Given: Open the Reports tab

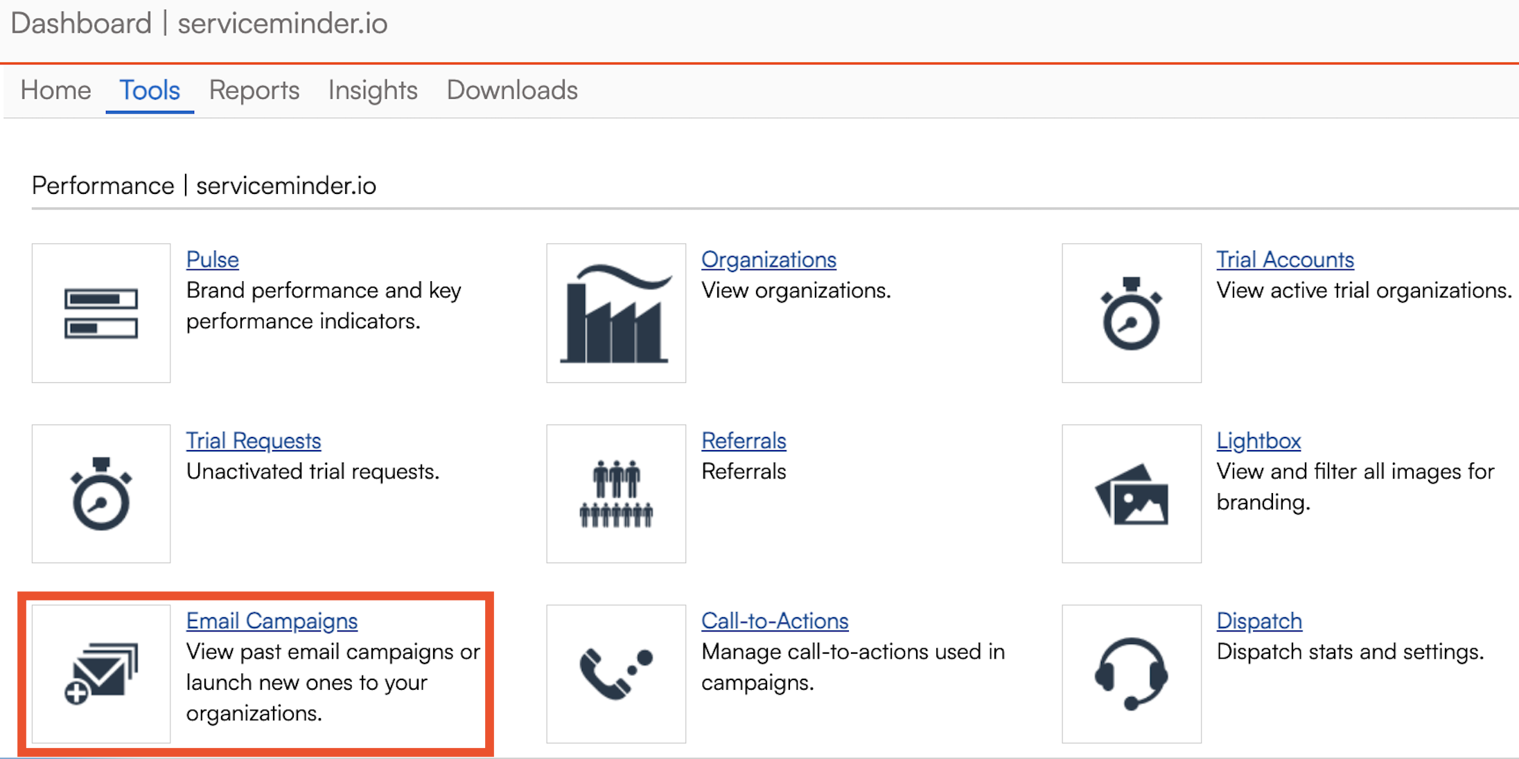Looking at the screenshot, I should (254, 91).
